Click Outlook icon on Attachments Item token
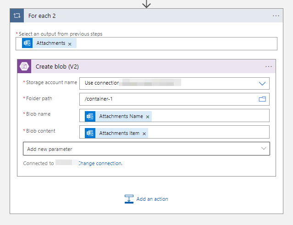 click(90, 133)
